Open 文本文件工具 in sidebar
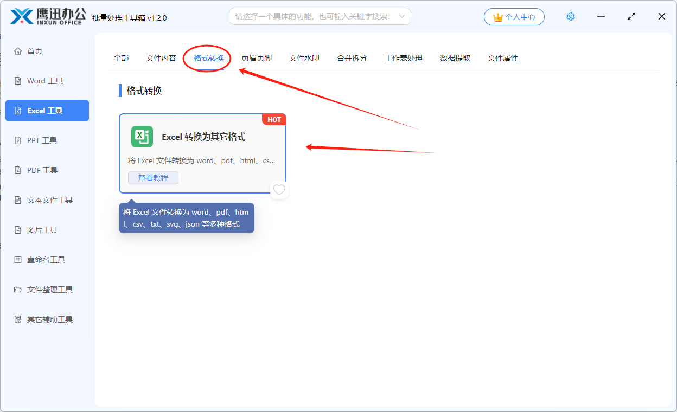 pos(47,200)
